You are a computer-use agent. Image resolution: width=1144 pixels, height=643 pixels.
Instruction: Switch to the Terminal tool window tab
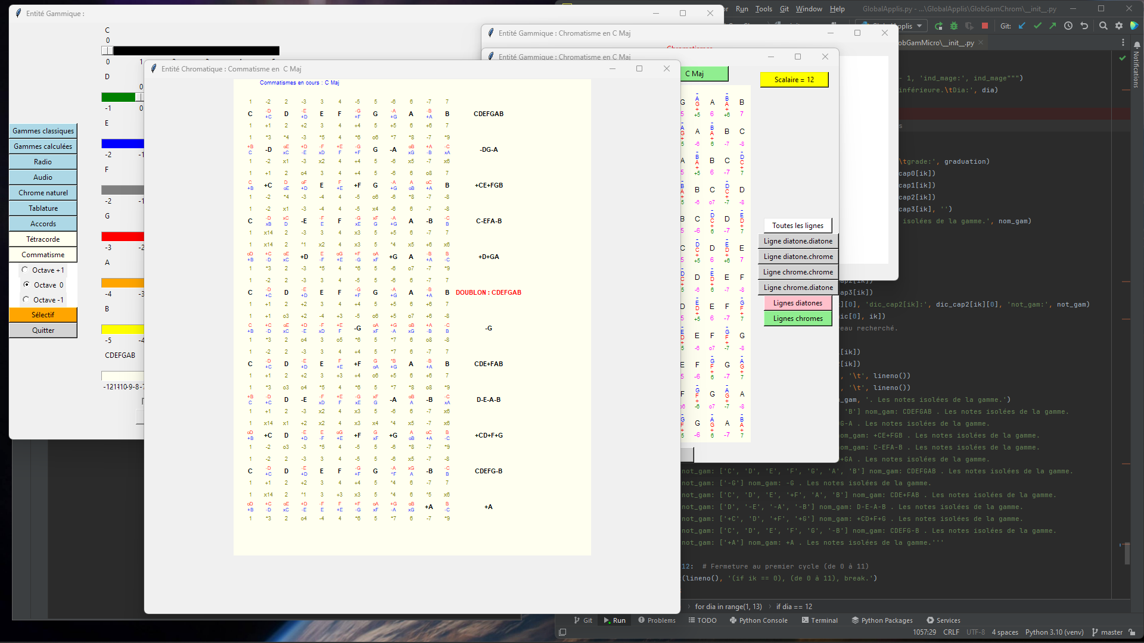(820, 620)
